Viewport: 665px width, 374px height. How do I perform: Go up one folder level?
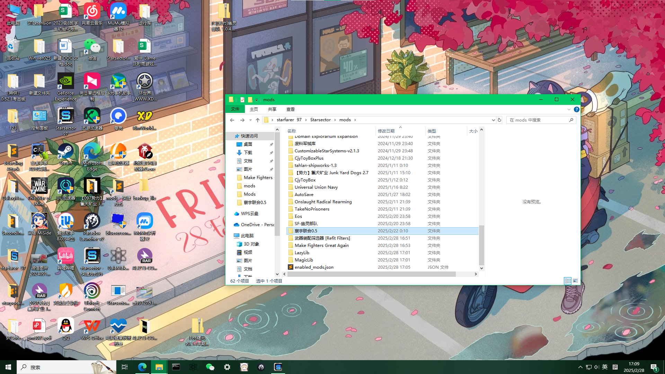[257, 120]
